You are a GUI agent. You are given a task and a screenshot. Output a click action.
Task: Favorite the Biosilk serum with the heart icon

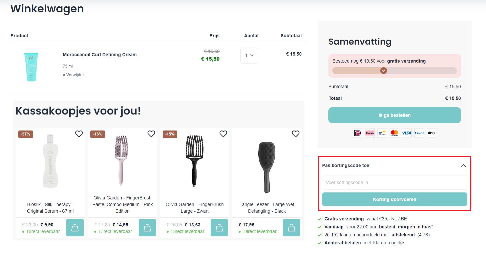(x=79, y=133)
